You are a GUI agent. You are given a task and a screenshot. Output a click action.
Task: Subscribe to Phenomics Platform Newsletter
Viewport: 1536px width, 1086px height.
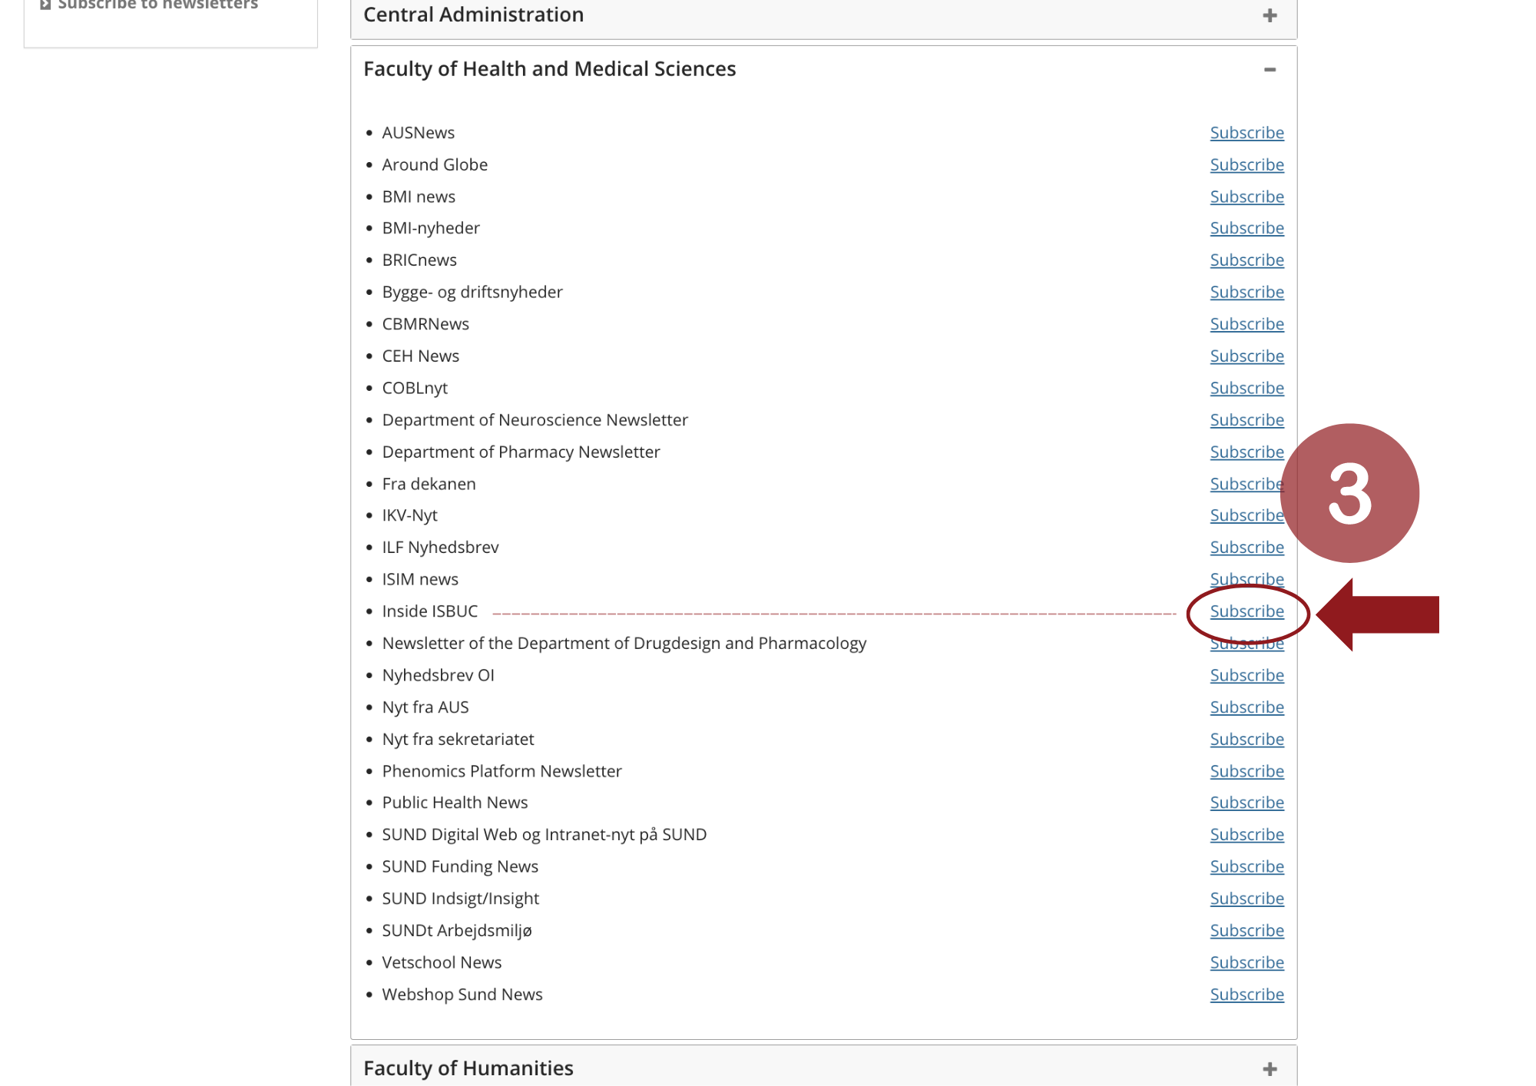coord(1246,771)
